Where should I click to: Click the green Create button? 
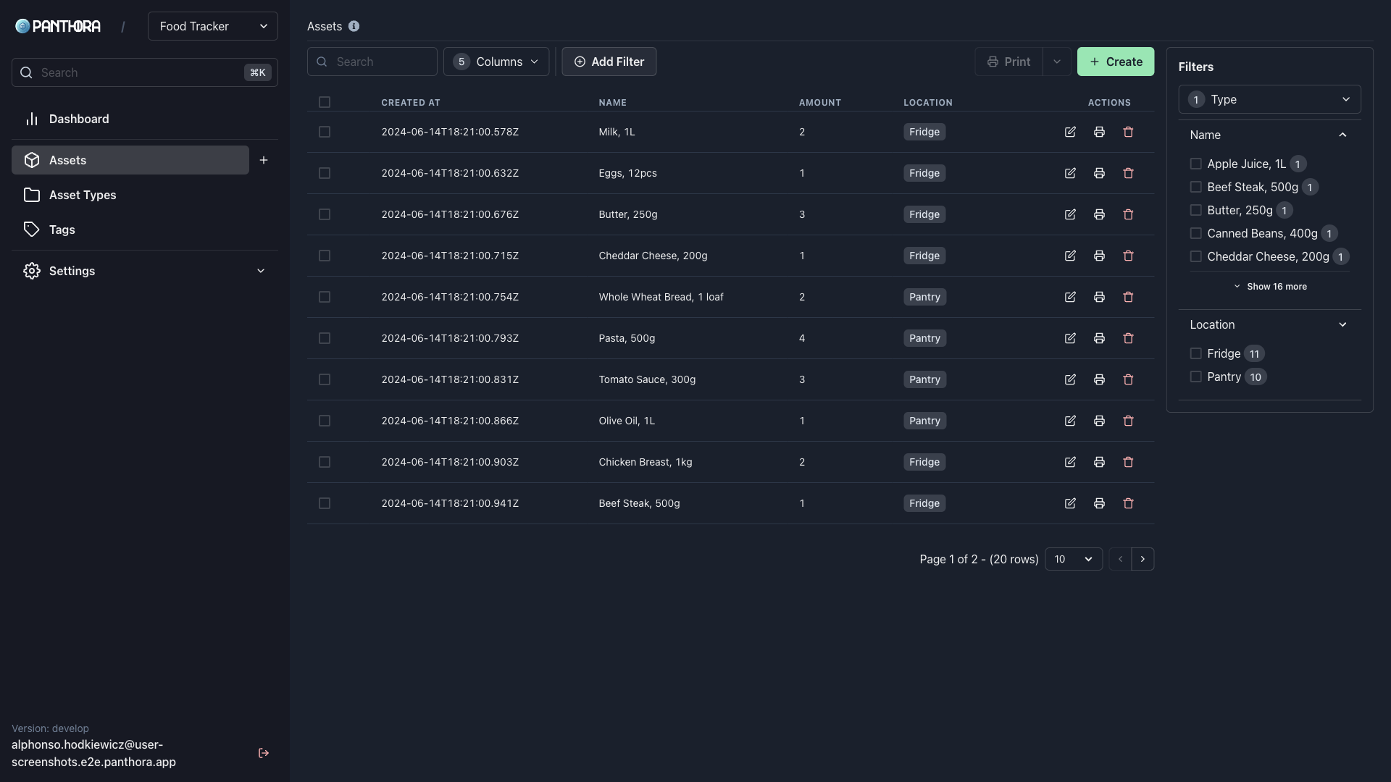[1115, 62]
